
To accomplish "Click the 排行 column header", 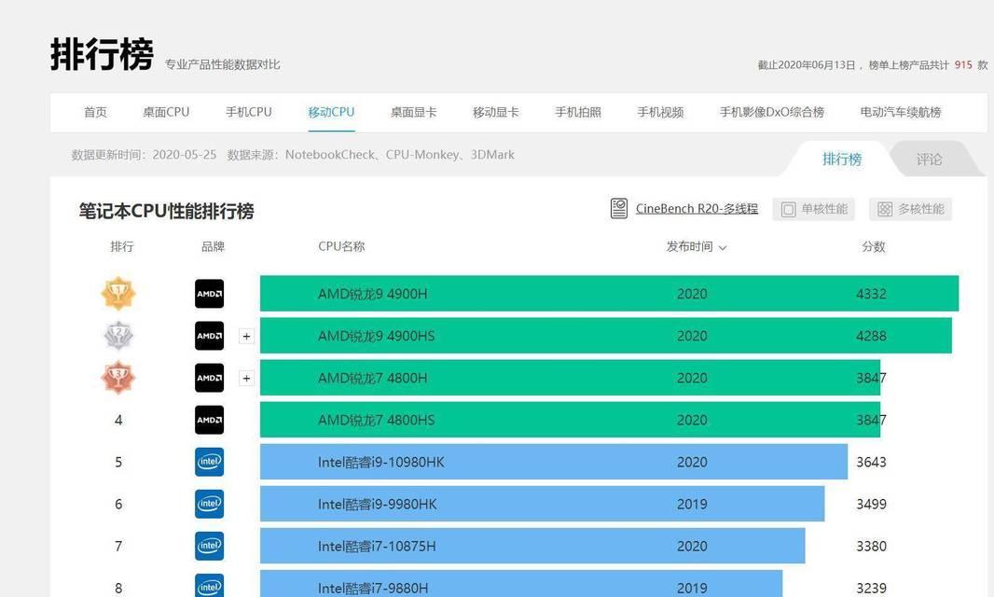I will point(122,246).
